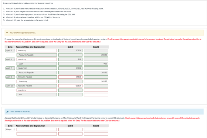Open the April 6 date dropdown
This screenshot has width=207, height=138.
10,59
